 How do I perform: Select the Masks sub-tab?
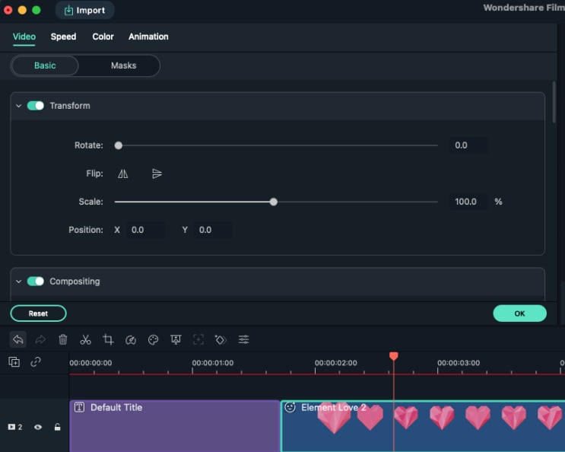[124, 65]
